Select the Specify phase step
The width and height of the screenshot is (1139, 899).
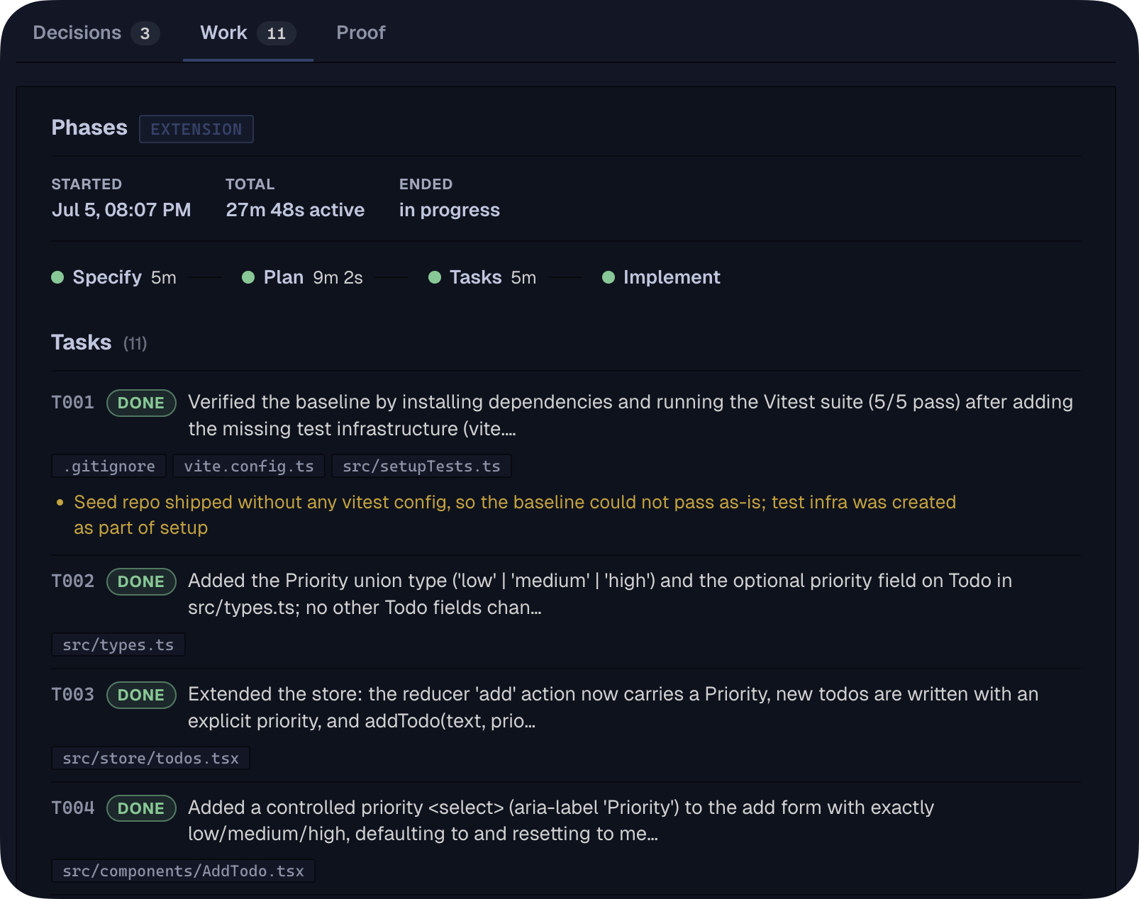(x=114, y=277)
